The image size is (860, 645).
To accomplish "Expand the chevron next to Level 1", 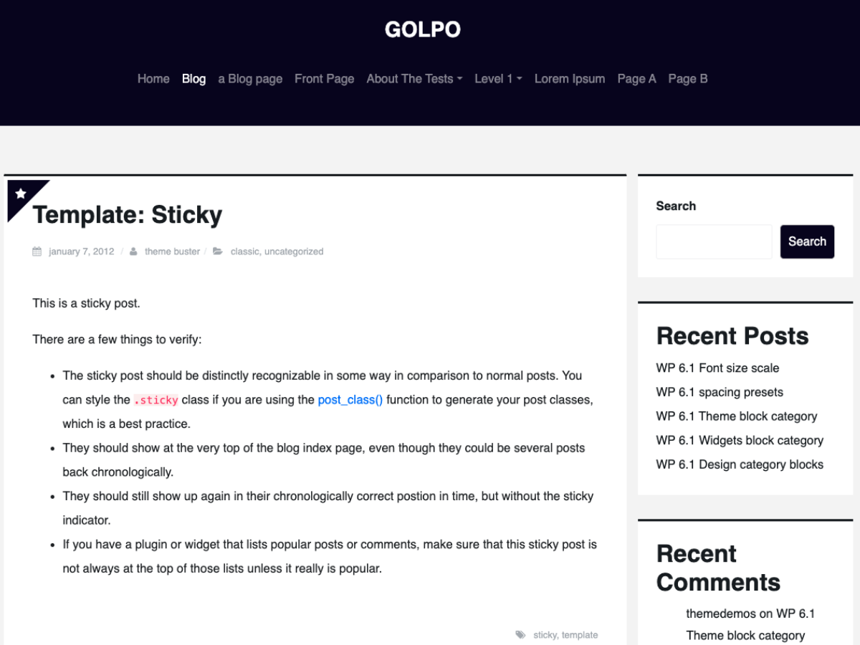I will pos(519,80).
